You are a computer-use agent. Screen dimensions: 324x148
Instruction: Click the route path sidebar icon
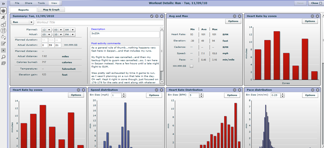(3, 37)
